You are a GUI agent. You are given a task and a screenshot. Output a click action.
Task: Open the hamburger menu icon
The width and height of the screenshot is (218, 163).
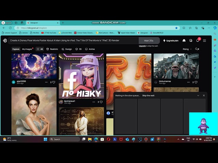pos(204,40)
